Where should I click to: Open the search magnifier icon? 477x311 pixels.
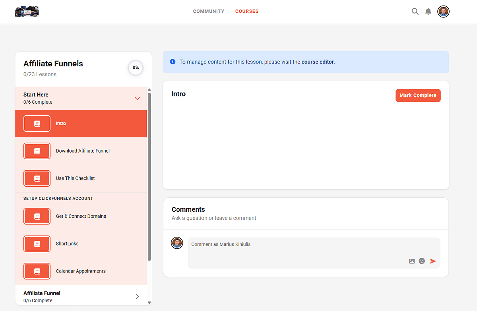415,12
